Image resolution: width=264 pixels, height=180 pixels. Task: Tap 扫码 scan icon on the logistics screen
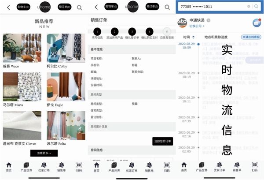coord(255,166)
